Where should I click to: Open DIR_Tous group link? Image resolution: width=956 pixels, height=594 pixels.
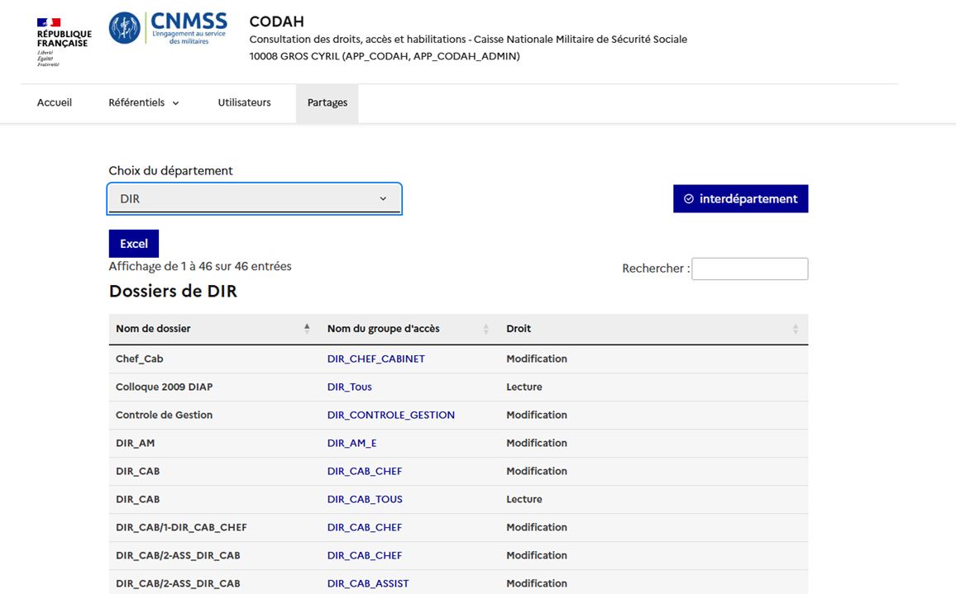click(349, 387)
